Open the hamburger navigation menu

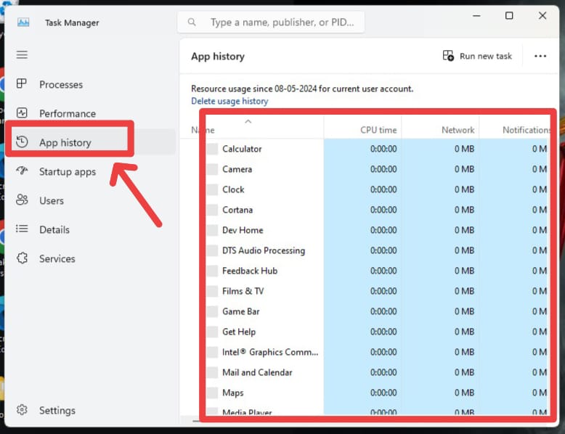pyautogui.click(x=22, y=54)
